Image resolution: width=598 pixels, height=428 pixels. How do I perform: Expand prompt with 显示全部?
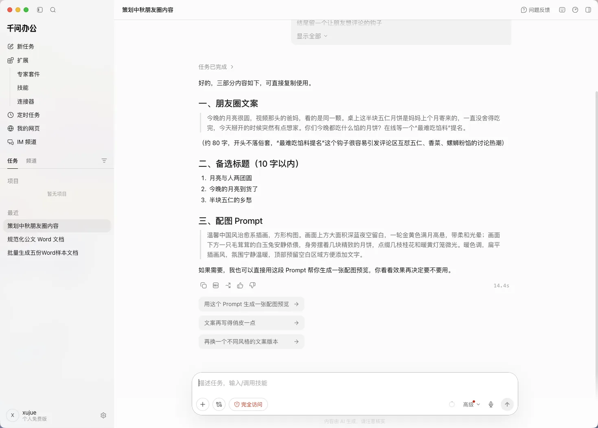312,36
